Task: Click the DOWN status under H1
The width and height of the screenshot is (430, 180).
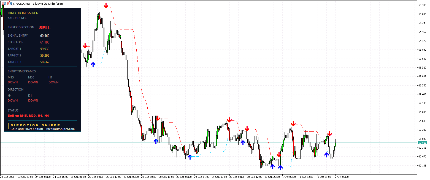Action: [53, 82]
